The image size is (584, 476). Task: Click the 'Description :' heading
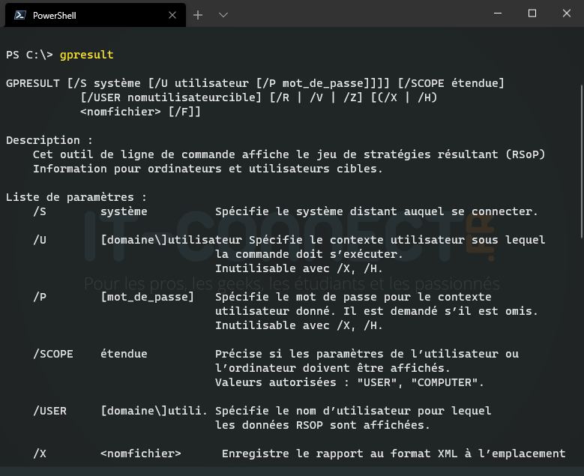click(x=49, y=140)
